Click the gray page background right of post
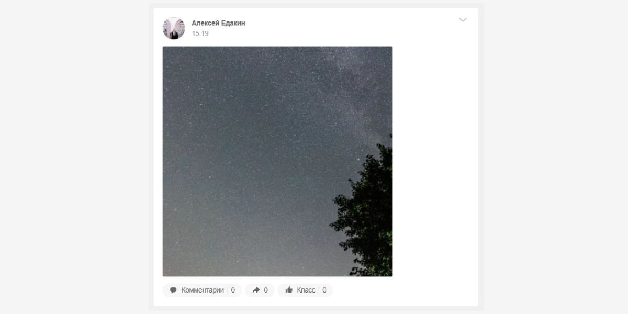Image resolution: width=628 pixels, height=314 pixels. 555,157
